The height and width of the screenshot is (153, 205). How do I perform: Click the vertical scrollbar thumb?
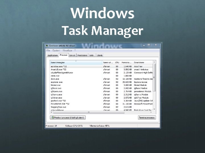[x=154, y=78]
